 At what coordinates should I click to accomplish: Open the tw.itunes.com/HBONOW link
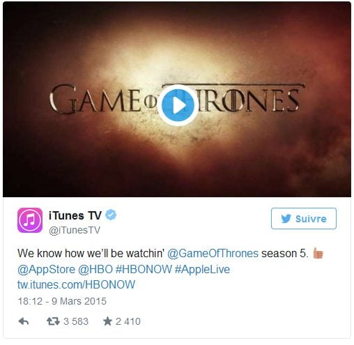[x=76, y=284]
